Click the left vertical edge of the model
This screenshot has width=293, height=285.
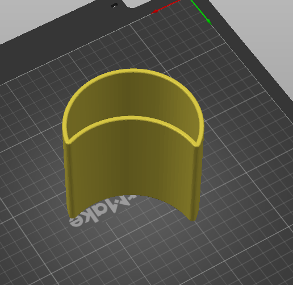tap(66, 178)
